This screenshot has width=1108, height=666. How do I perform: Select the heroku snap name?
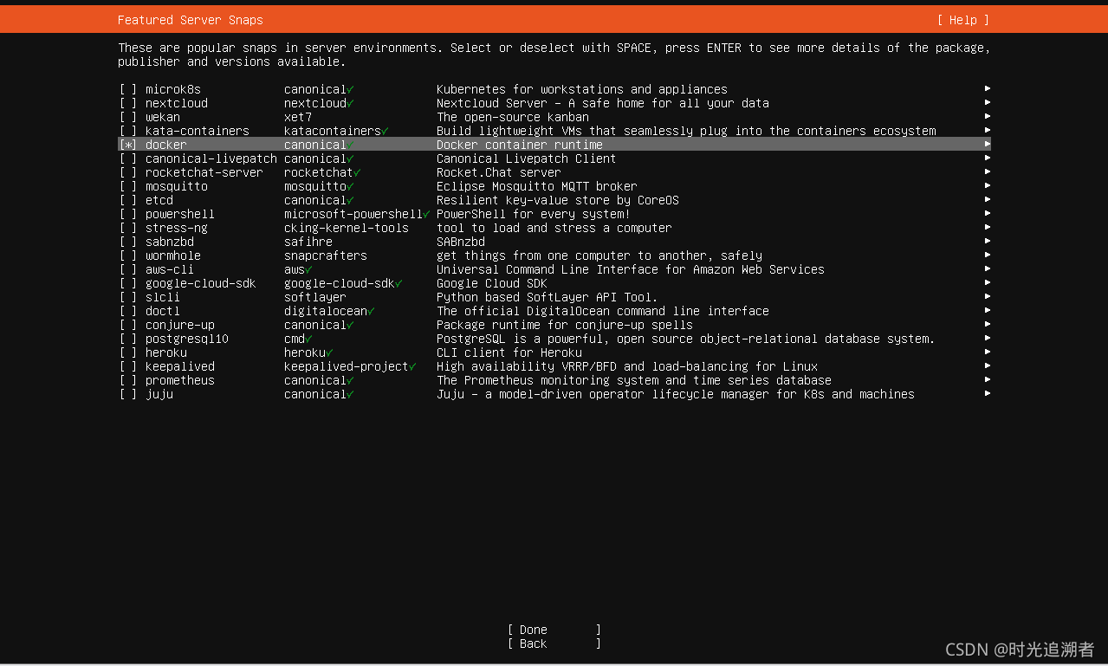pyautogui.click(x=166, y=352)
